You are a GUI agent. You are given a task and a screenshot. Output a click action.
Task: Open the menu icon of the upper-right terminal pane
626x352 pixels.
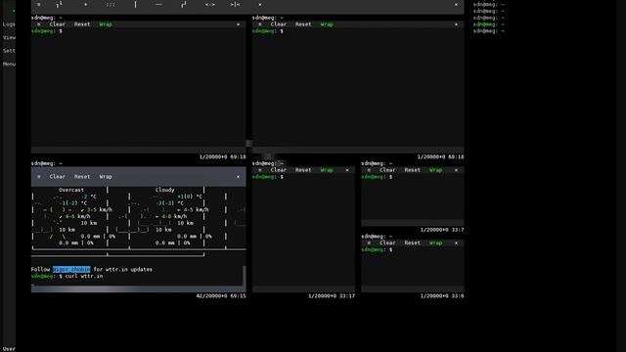[x=260, y=24]
